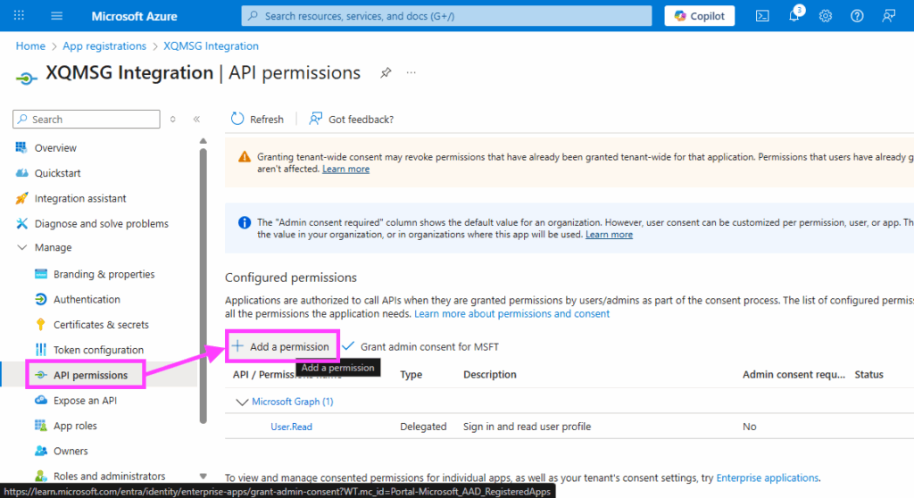Pin the API permissions page
Viewport: 914px width, 498px height.
386,73
